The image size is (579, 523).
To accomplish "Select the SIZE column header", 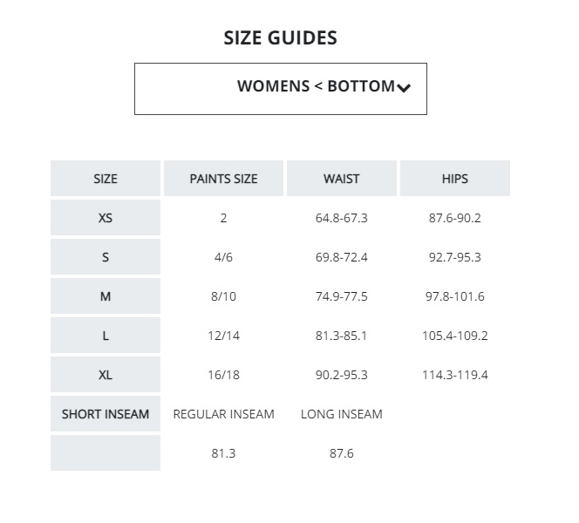I will (106, 179).
